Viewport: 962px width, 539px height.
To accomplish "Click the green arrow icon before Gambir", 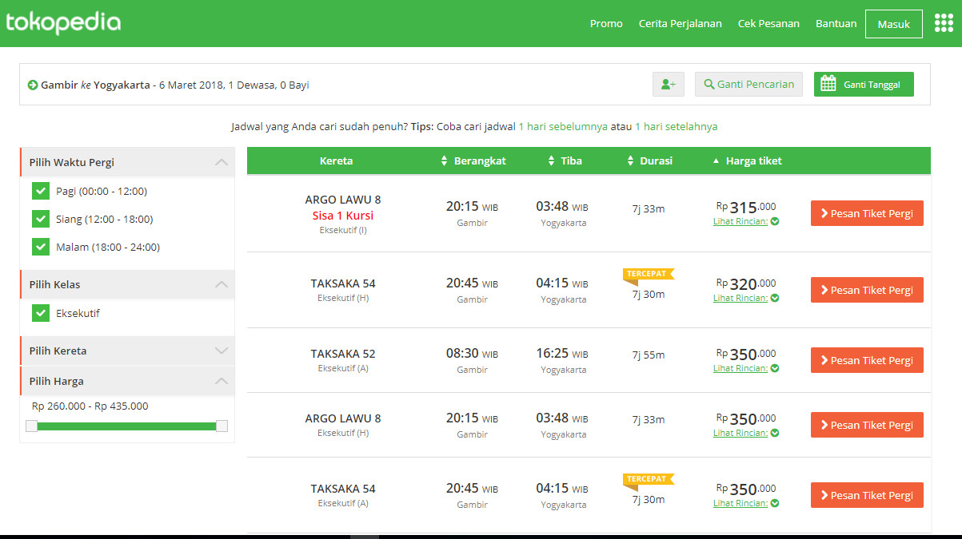I will click(33, 85).
